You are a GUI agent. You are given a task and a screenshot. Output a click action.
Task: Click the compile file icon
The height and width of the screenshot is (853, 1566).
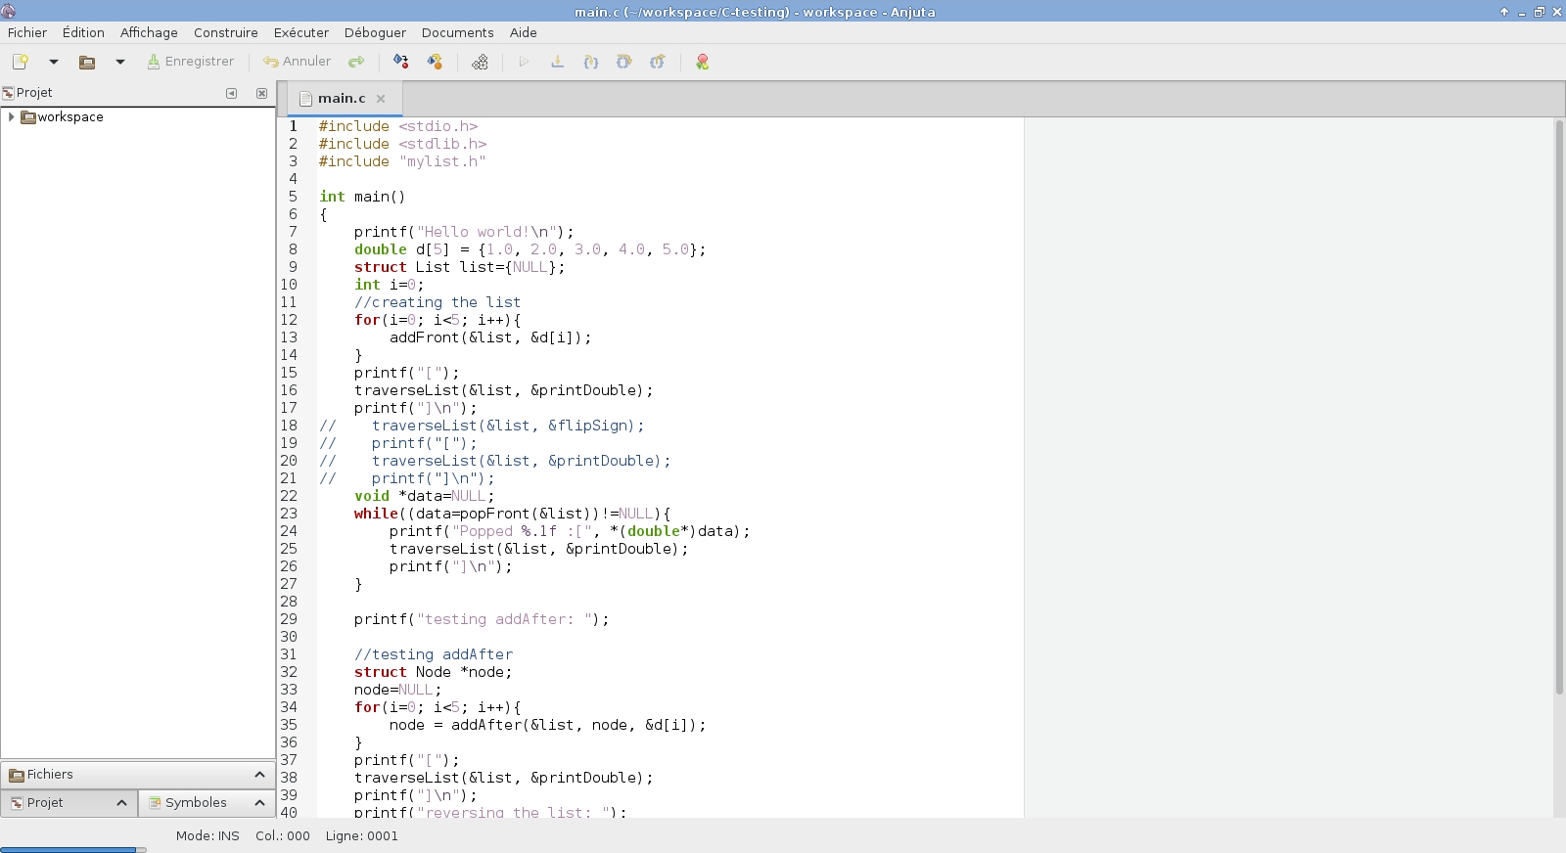(x=401, y=62)
